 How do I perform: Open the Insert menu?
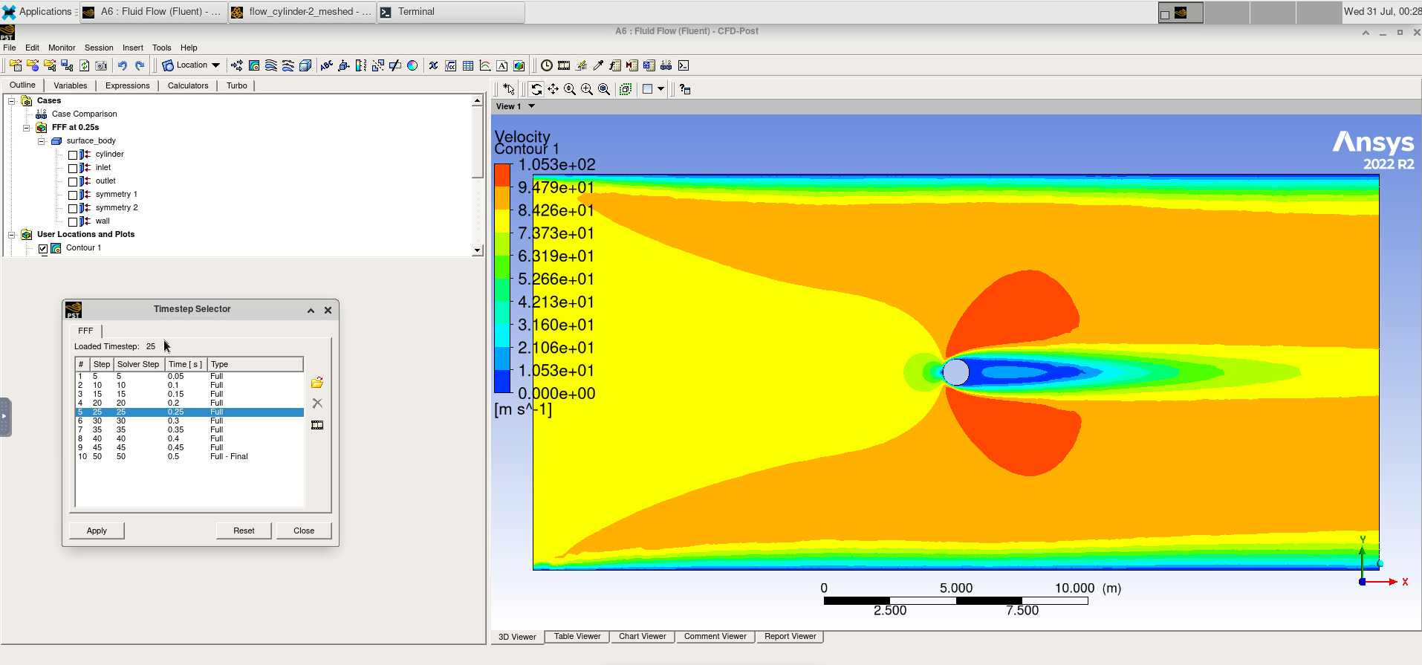point(133,48)
